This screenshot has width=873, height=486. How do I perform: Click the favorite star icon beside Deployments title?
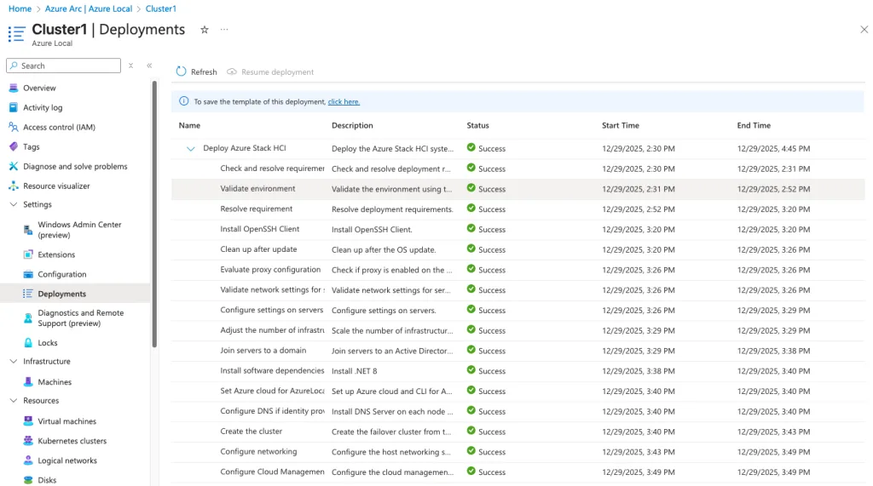tap(204, 30)
